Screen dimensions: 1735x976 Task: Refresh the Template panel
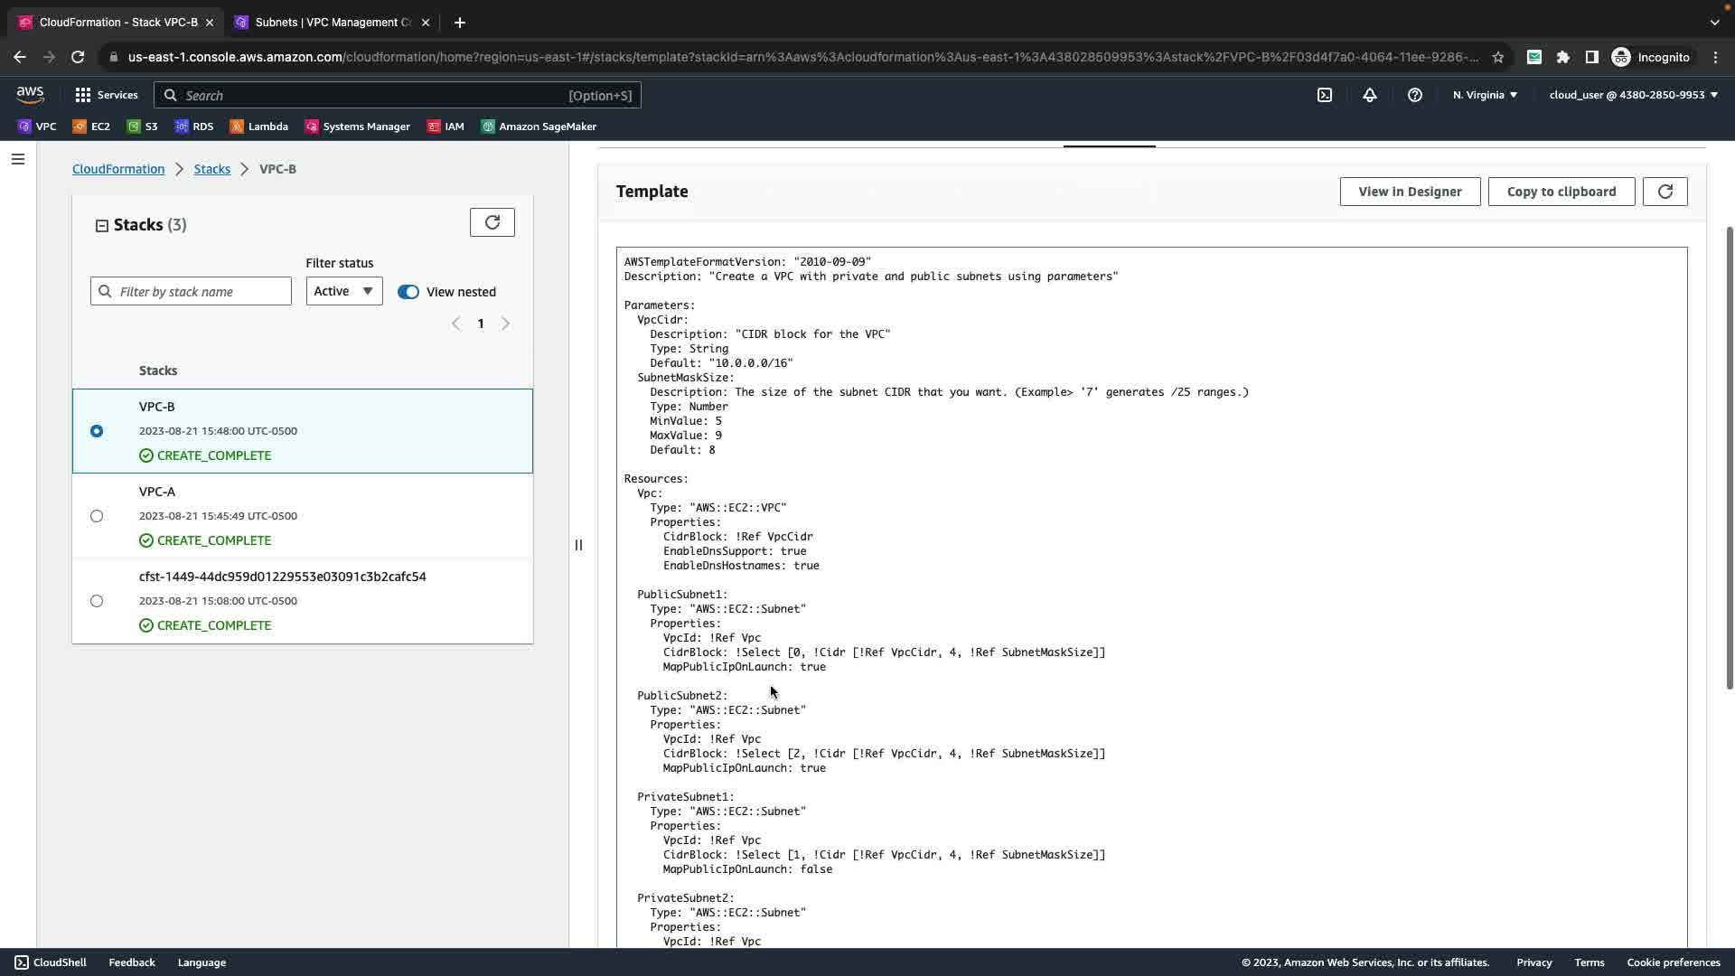click(x=1665, y=192)
